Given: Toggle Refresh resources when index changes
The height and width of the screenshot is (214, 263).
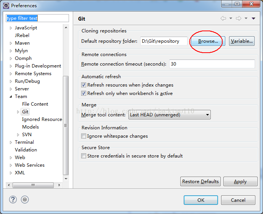Looking at the screenshot, I should pos(83,85).
